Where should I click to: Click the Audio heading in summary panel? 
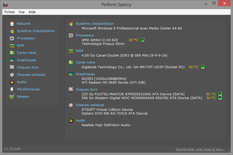pyautogui.click(x=80, y=120)
